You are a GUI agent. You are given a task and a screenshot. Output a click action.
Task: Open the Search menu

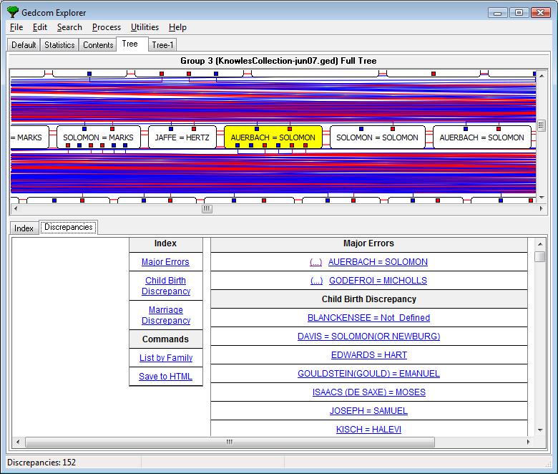click(x=69, y=27)
